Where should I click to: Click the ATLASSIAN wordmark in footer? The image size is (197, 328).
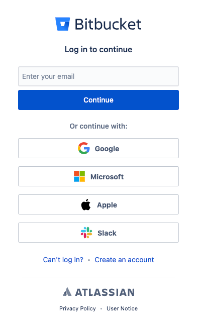(x=105, y=292)
